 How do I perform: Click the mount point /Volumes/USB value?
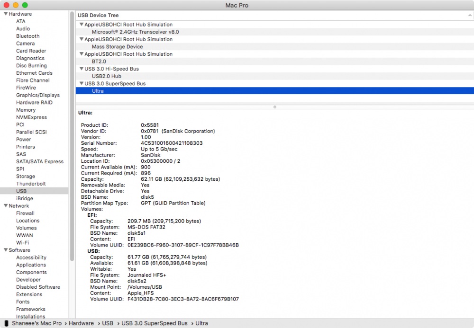pyautogui.click(x=145, y=287)
